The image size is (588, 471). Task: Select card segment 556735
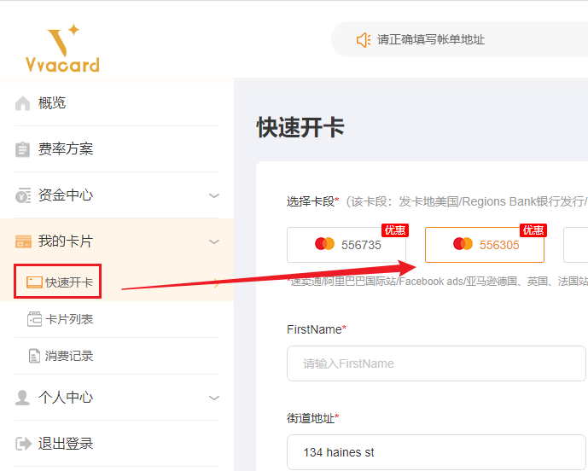(x=346, y=245)
